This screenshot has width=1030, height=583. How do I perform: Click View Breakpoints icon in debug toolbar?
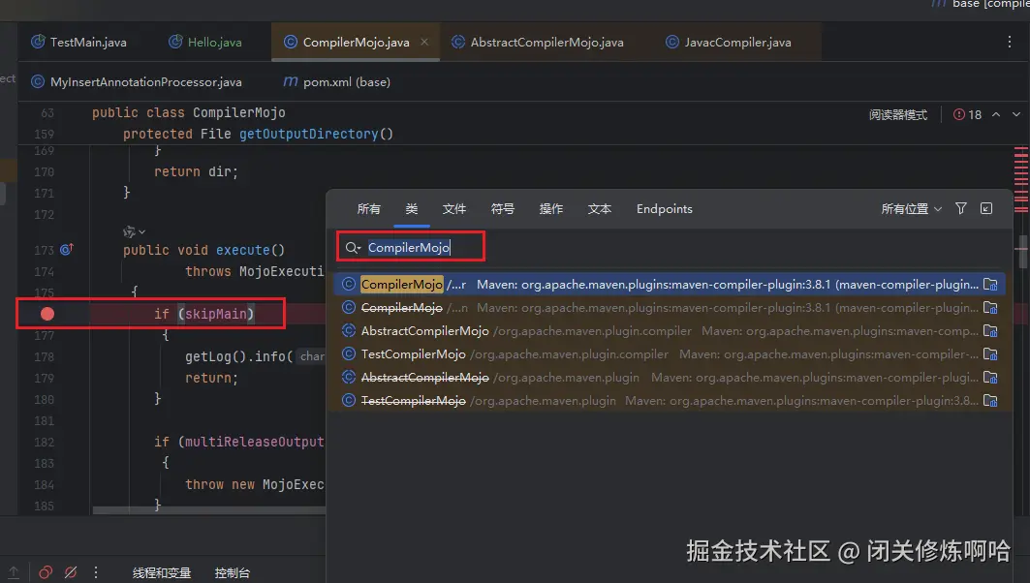pos(46,572)
